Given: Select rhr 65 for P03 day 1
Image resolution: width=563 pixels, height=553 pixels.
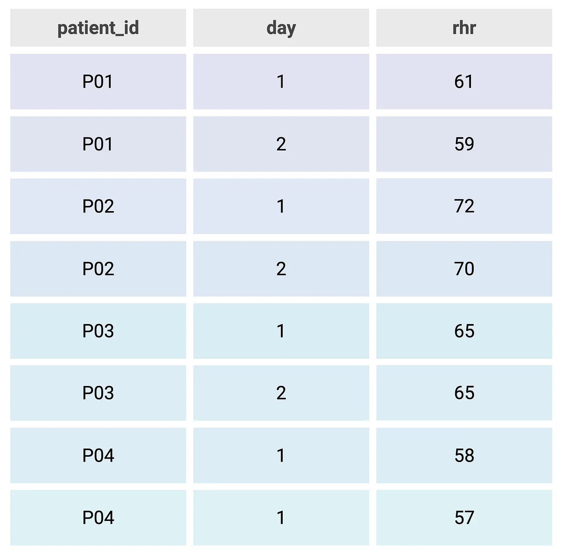Looking at the screenshot, I should click(x=464, y=331).
